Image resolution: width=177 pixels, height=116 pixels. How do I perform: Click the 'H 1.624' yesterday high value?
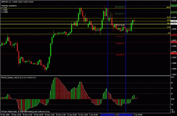[x=4, y=8]
